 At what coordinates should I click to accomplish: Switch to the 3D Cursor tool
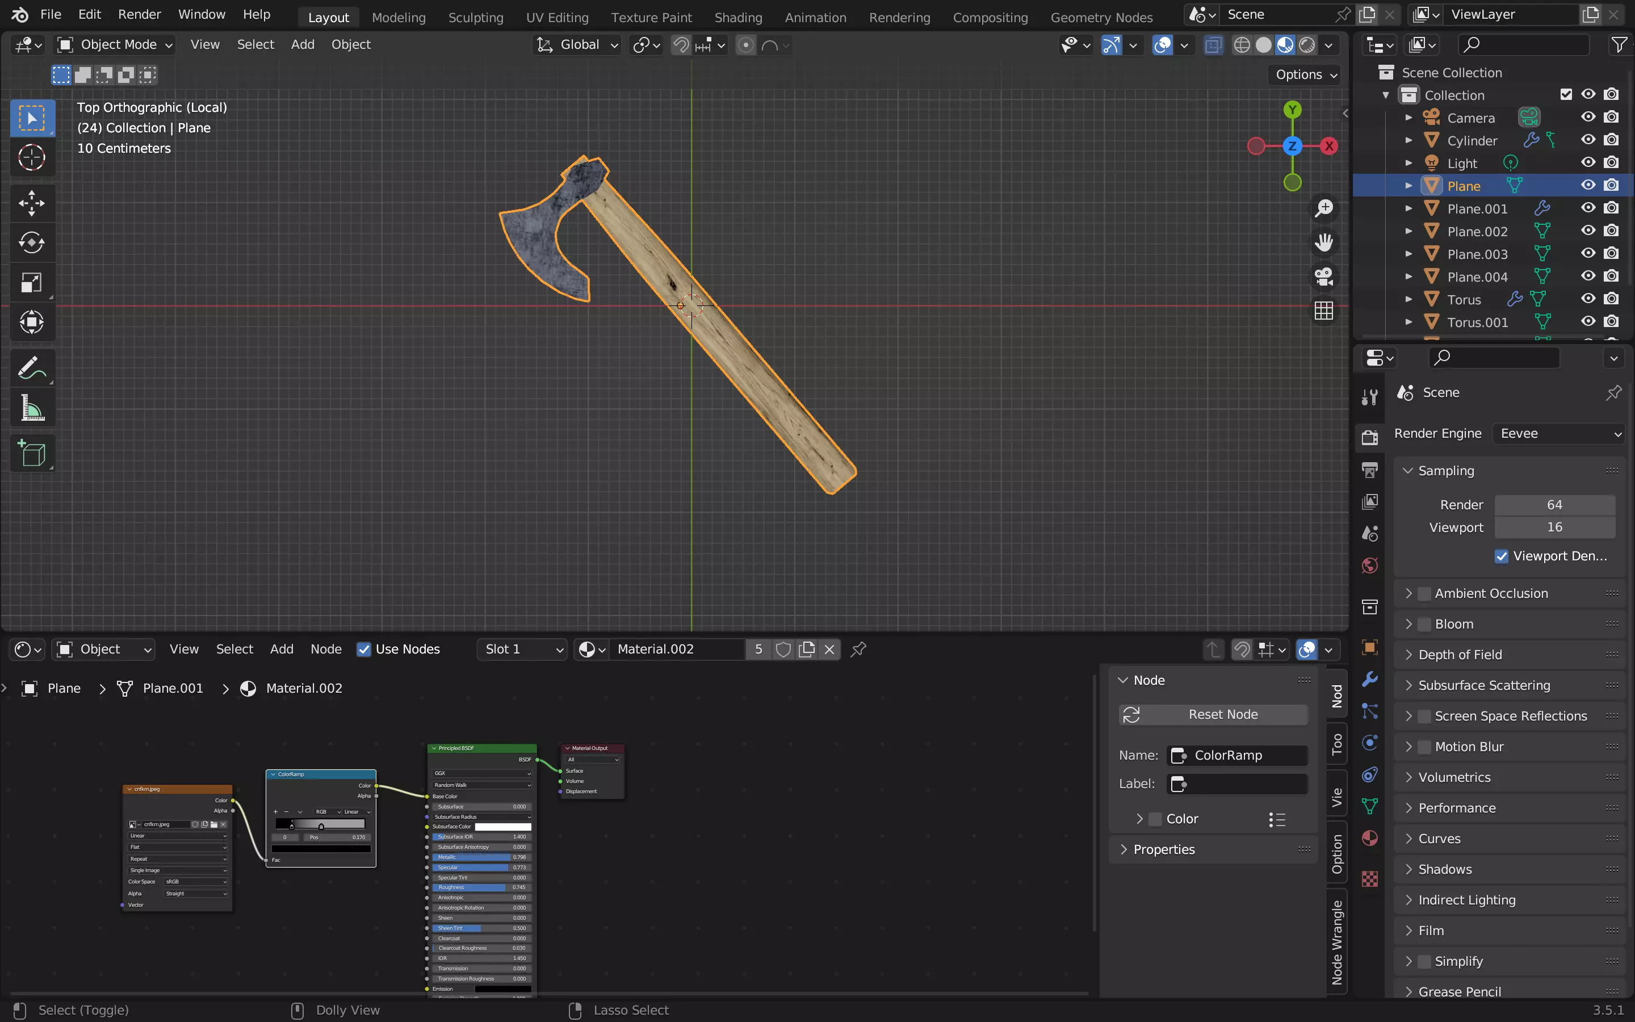point(31,157)
